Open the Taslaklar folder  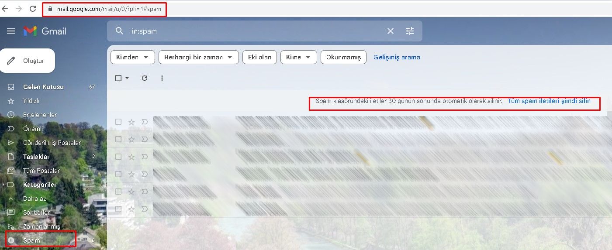[36, 157]
